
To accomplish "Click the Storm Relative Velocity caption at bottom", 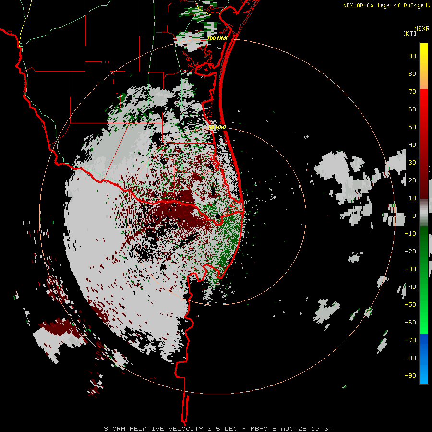I will click(218, 429).
